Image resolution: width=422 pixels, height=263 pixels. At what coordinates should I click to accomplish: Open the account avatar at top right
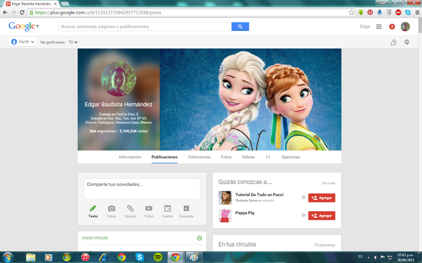coord(406,26)
